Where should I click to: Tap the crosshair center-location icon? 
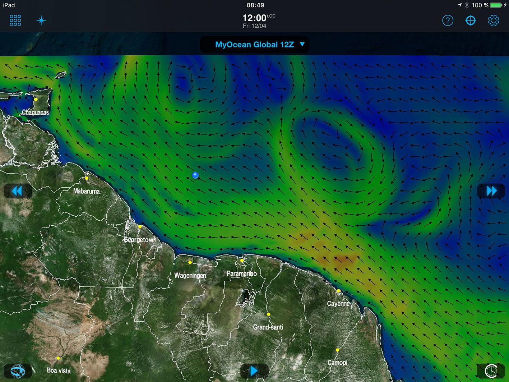point(471,20)
